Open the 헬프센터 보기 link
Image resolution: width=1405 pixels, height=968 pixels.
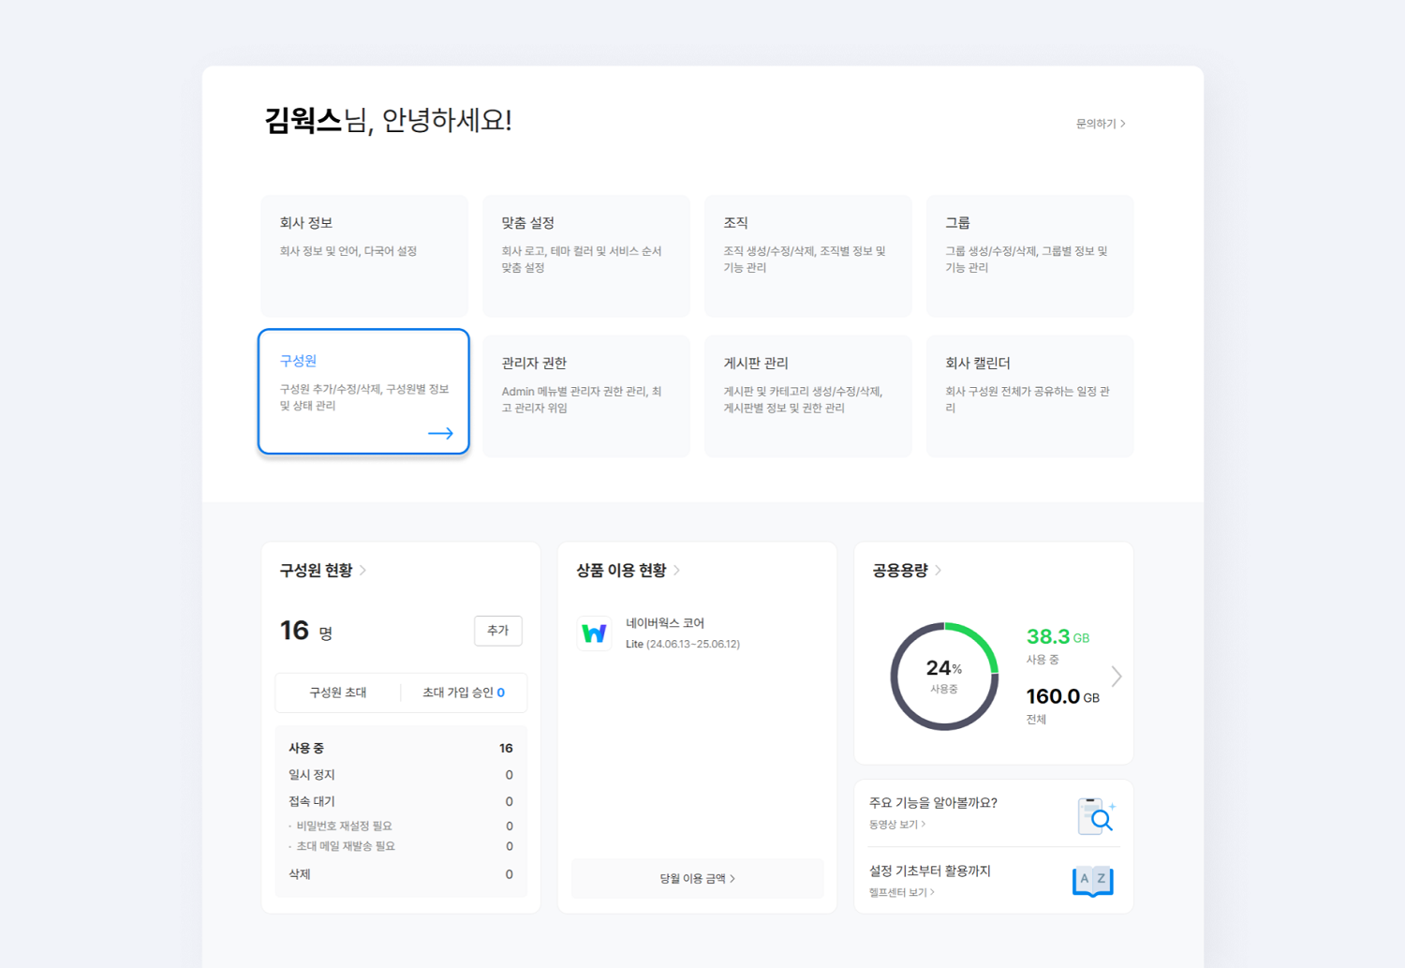[x=900, y=892]
